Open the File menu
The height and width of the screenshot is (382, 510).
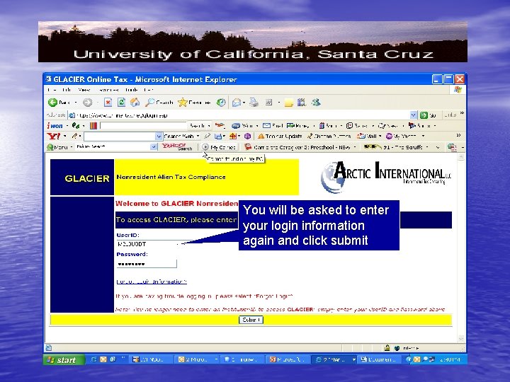[52, 90]
